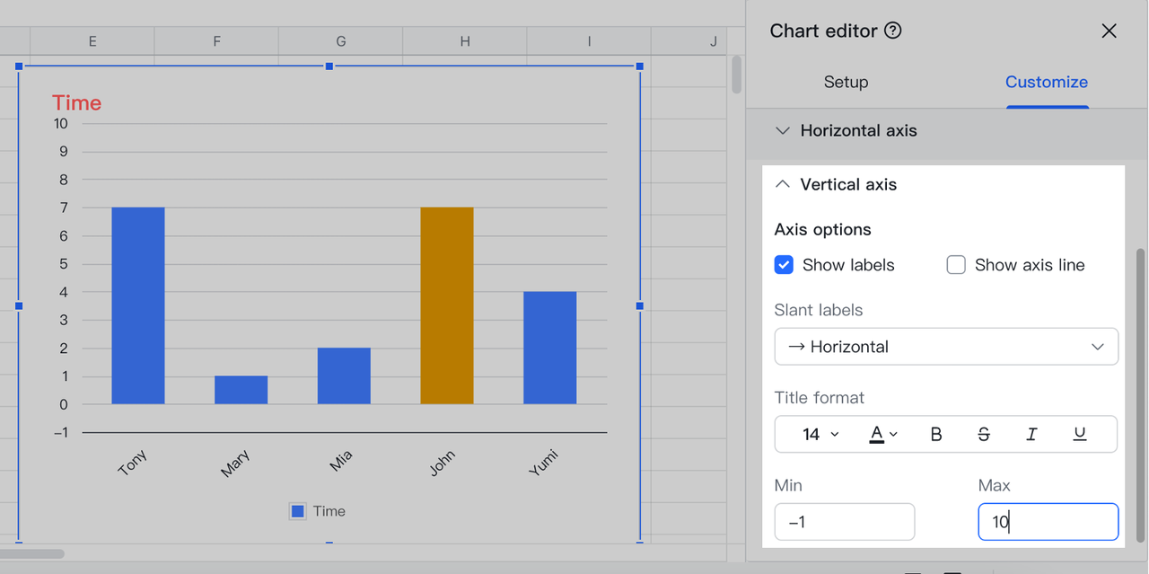The height and width of the screenshot is (574, 1149).
Task: Click the Chart editor help icon
Action: click(x=893, y=30)
